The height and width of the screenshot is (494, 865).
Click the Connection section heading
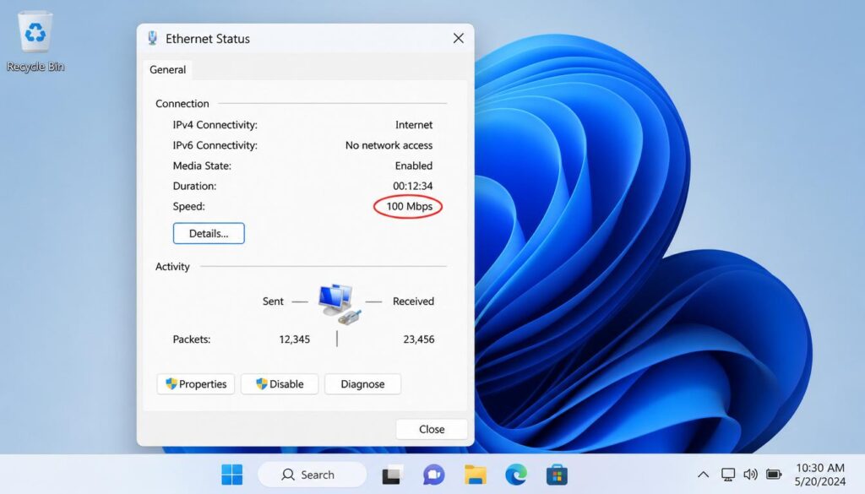tap(182, 103)
